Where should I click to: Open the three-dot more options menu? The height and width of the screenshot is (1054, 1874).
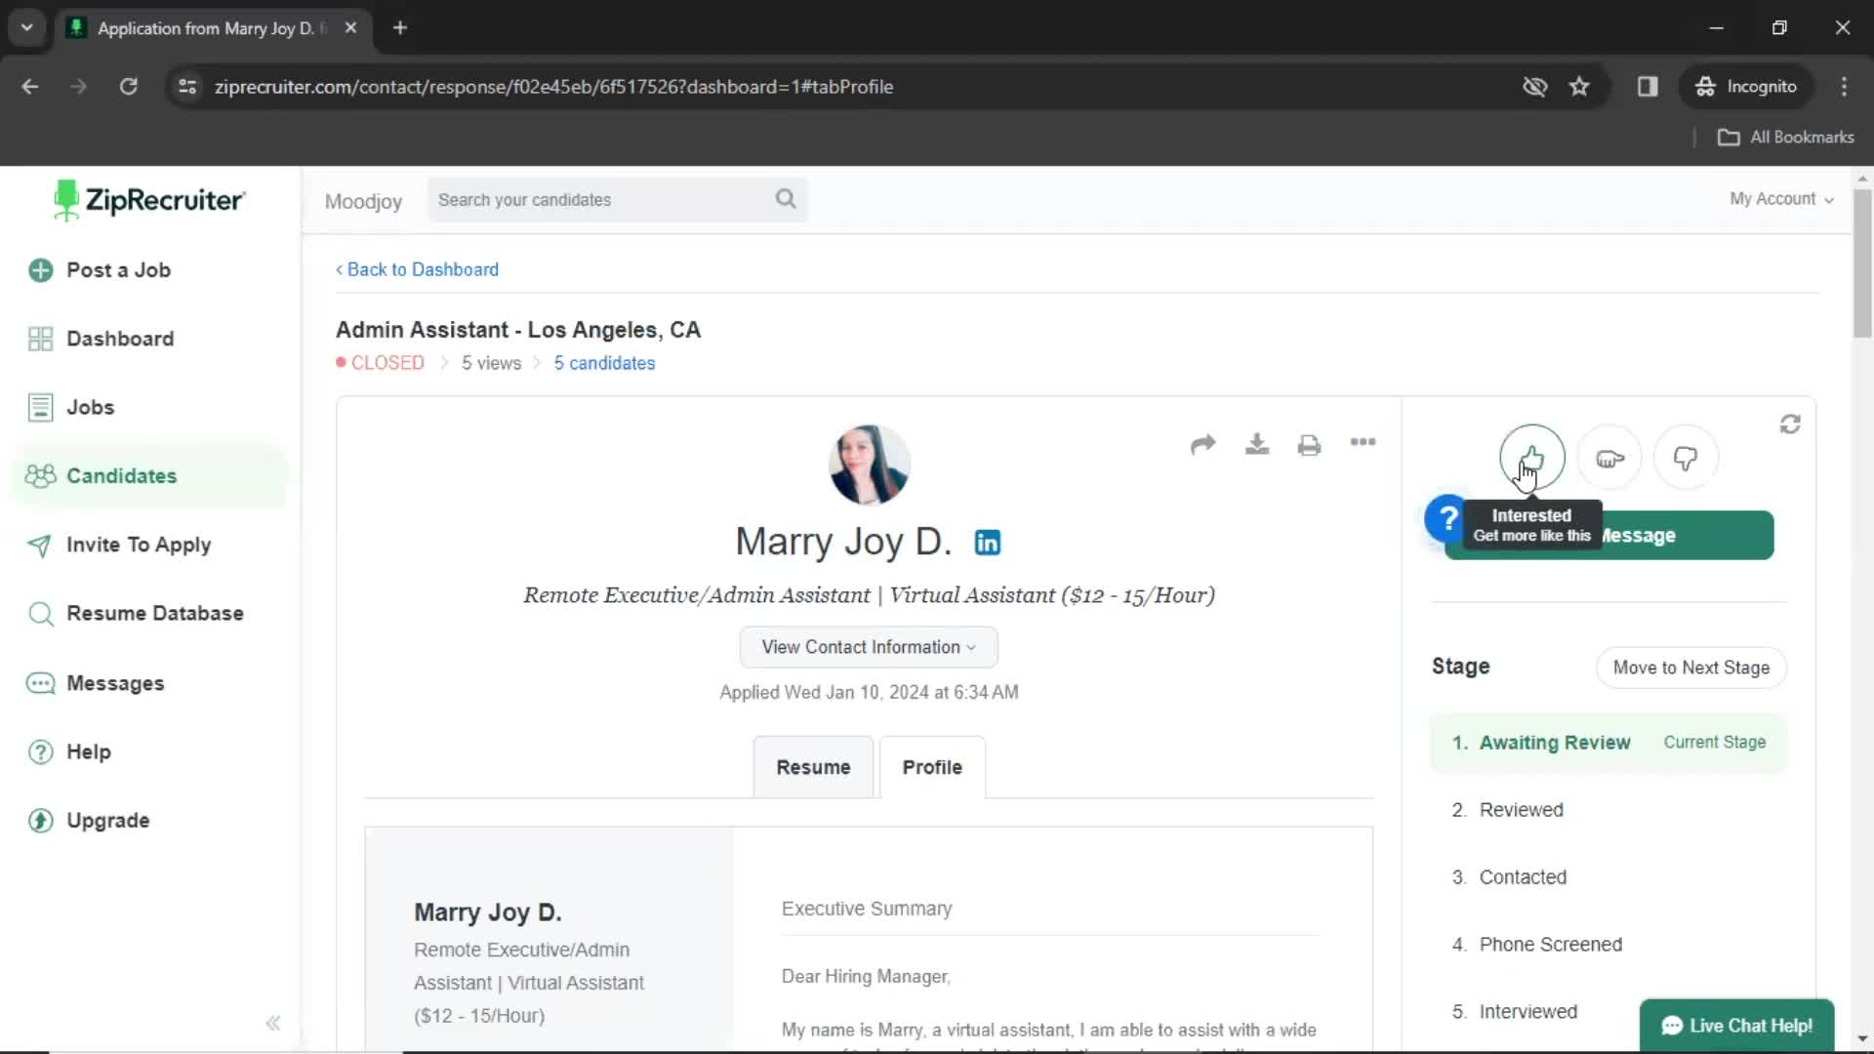pyautogui.click(x=1363, y=442)
